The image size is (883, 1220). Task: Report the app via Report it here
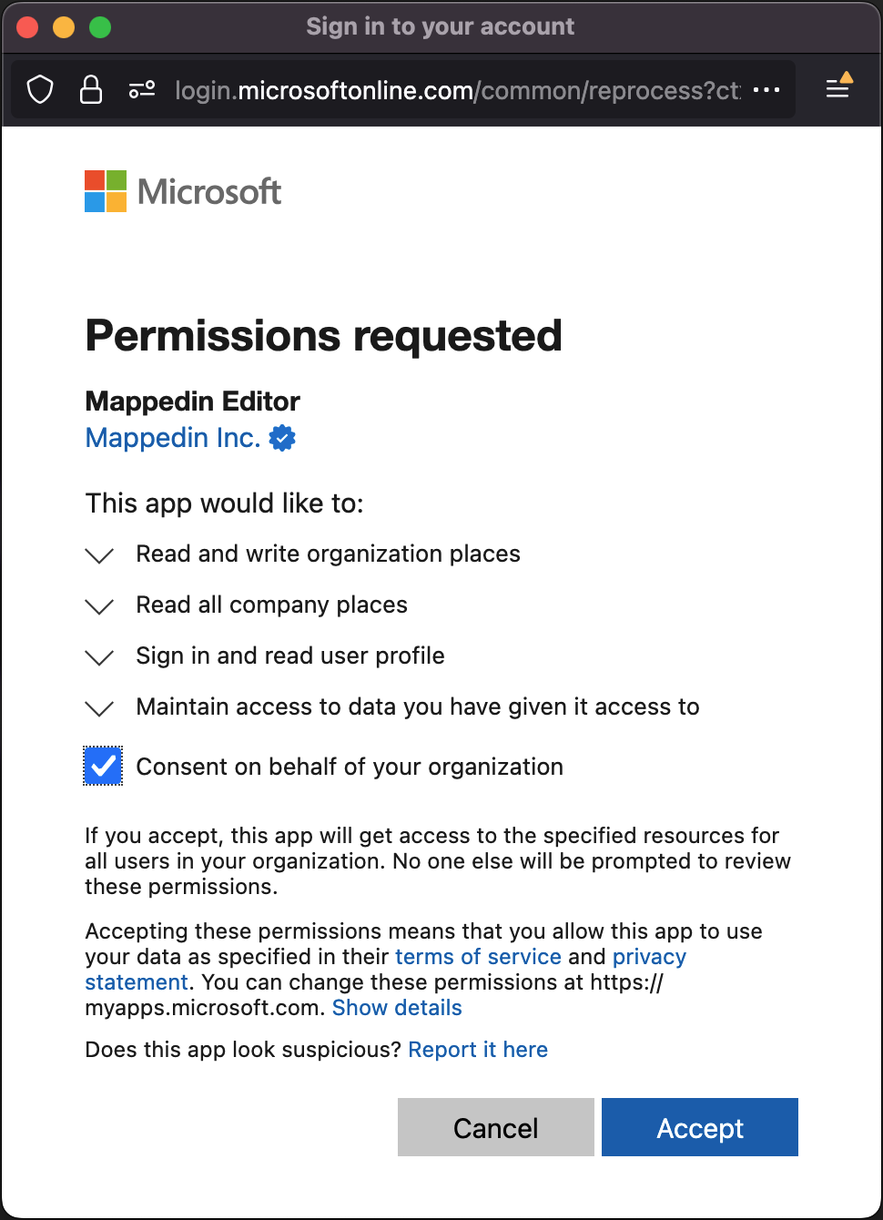(478, 1049)
